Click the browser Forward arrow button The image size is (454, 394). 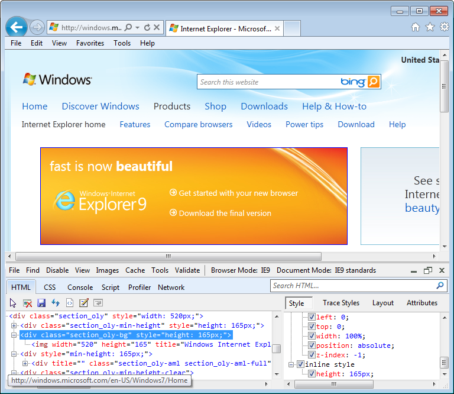(37, 28)
